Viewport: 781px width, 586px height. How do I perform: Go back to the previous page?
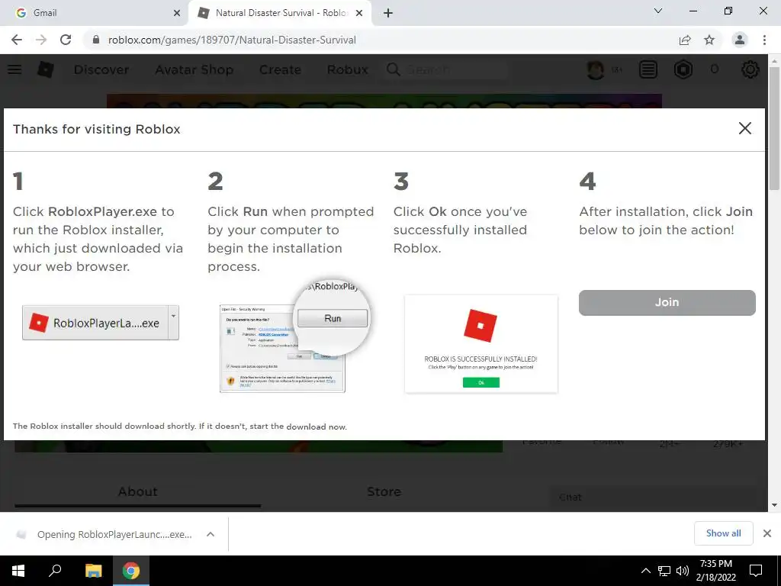(17, 40)
